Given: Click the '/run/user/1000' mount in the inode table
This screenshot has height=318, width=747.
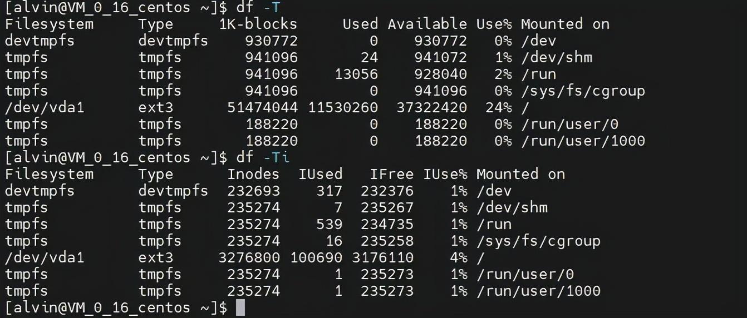Looking at the screenshot, I should [538, 291].
